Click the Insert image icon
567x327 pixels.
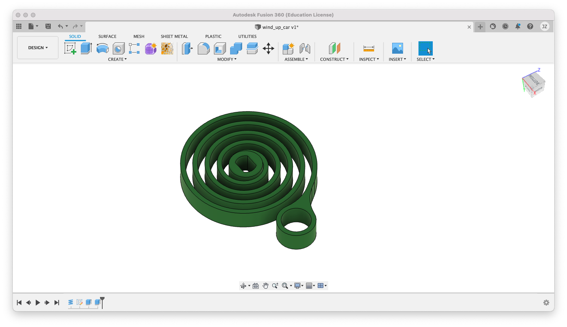[x=397, y=48]
